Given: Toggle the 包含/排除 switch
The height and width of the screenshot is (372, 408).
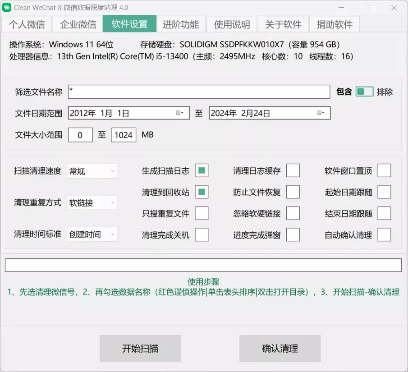Looking at the screenshot, I should coord(365,92).
